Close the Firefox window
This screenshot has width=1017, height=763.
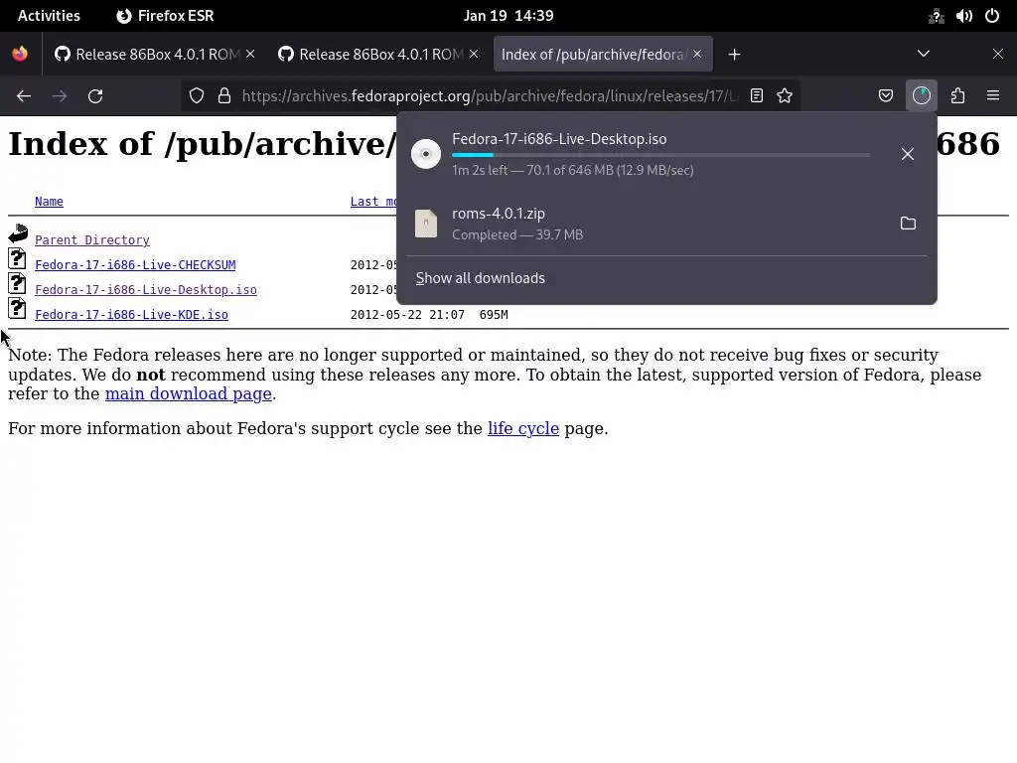click(x=998, y=54)
